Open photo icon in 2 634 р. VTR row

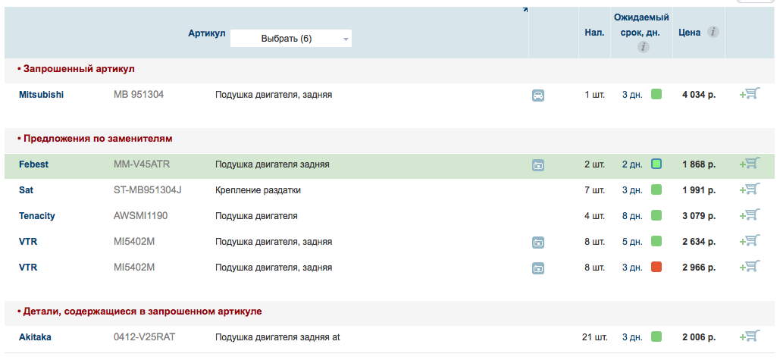tap(538, 243)
